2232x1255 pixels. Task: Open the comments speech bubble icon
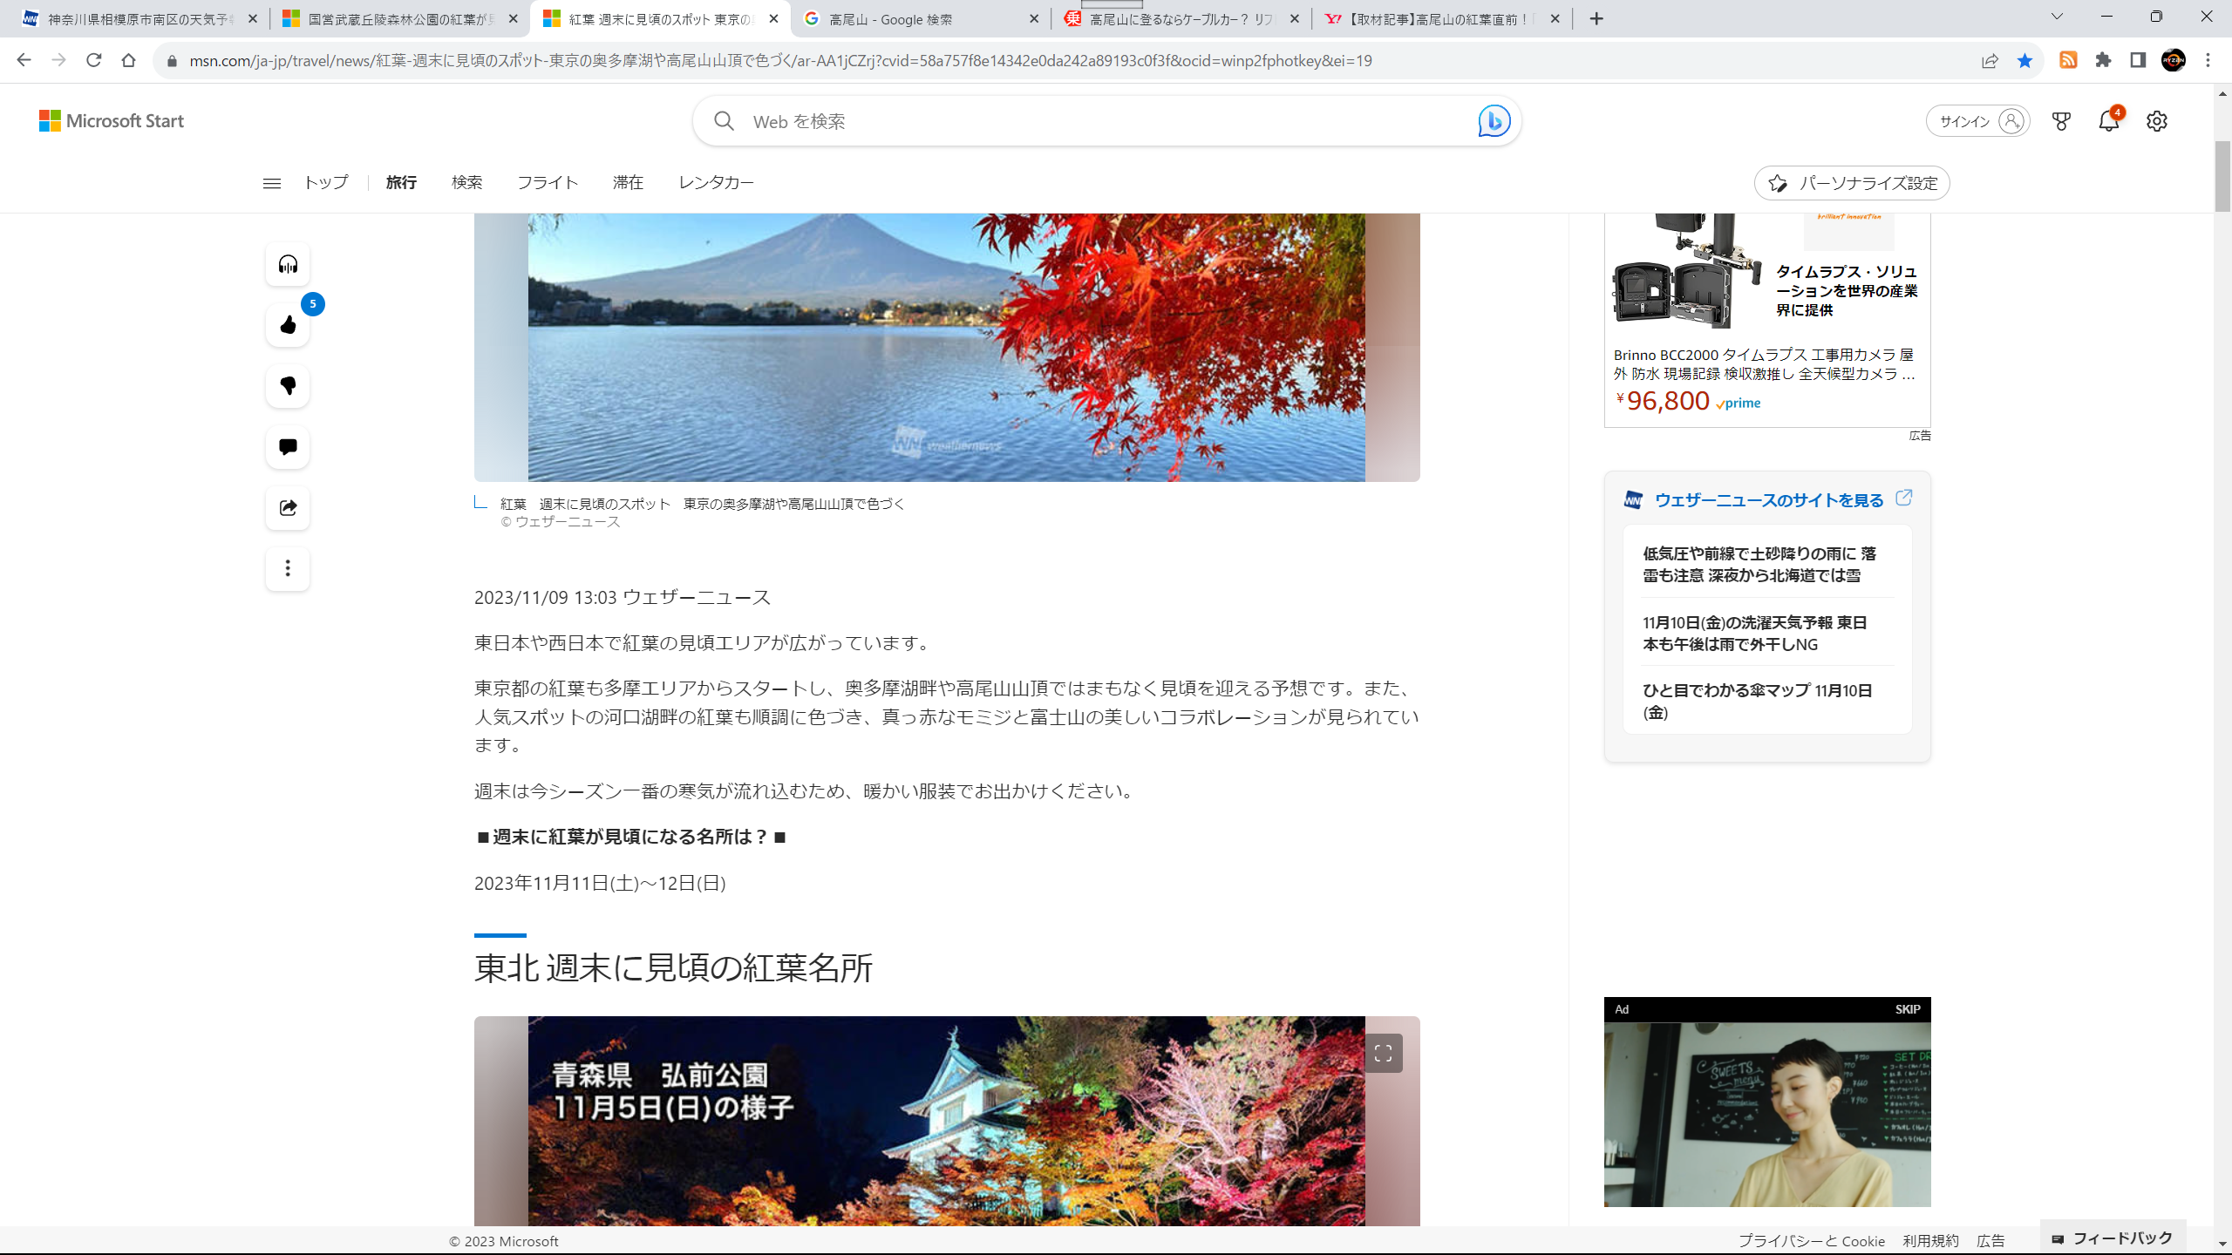pyautogui.click(x=288, y=447)
